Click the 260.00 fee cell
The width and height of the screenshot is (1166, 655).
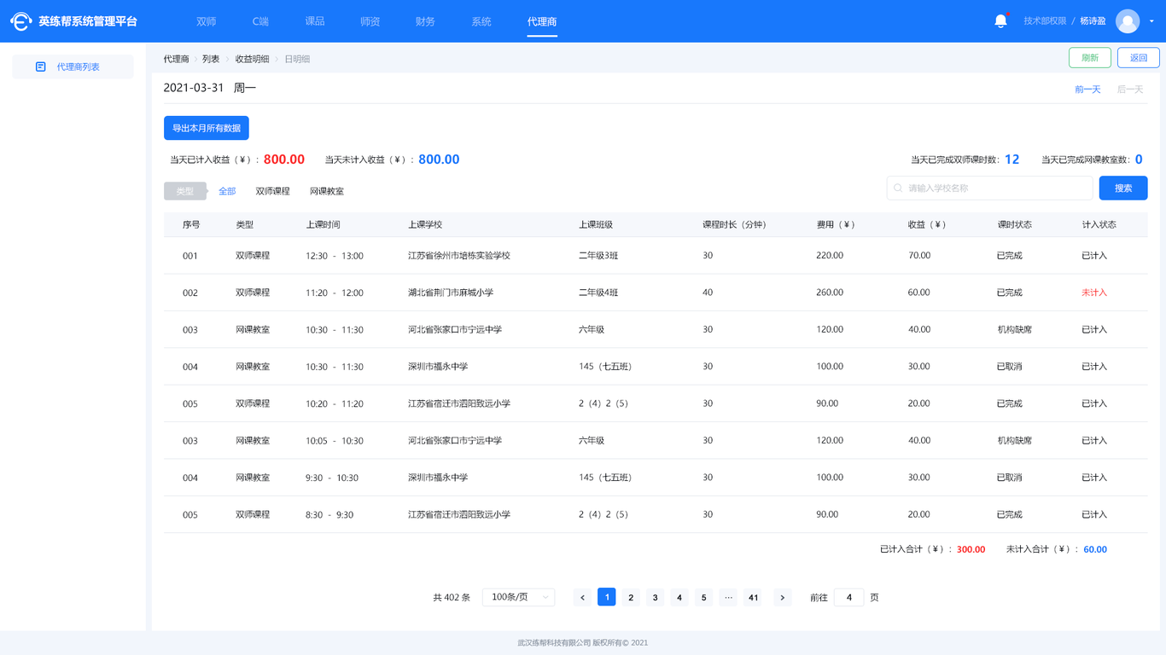[x=830, y=293]
